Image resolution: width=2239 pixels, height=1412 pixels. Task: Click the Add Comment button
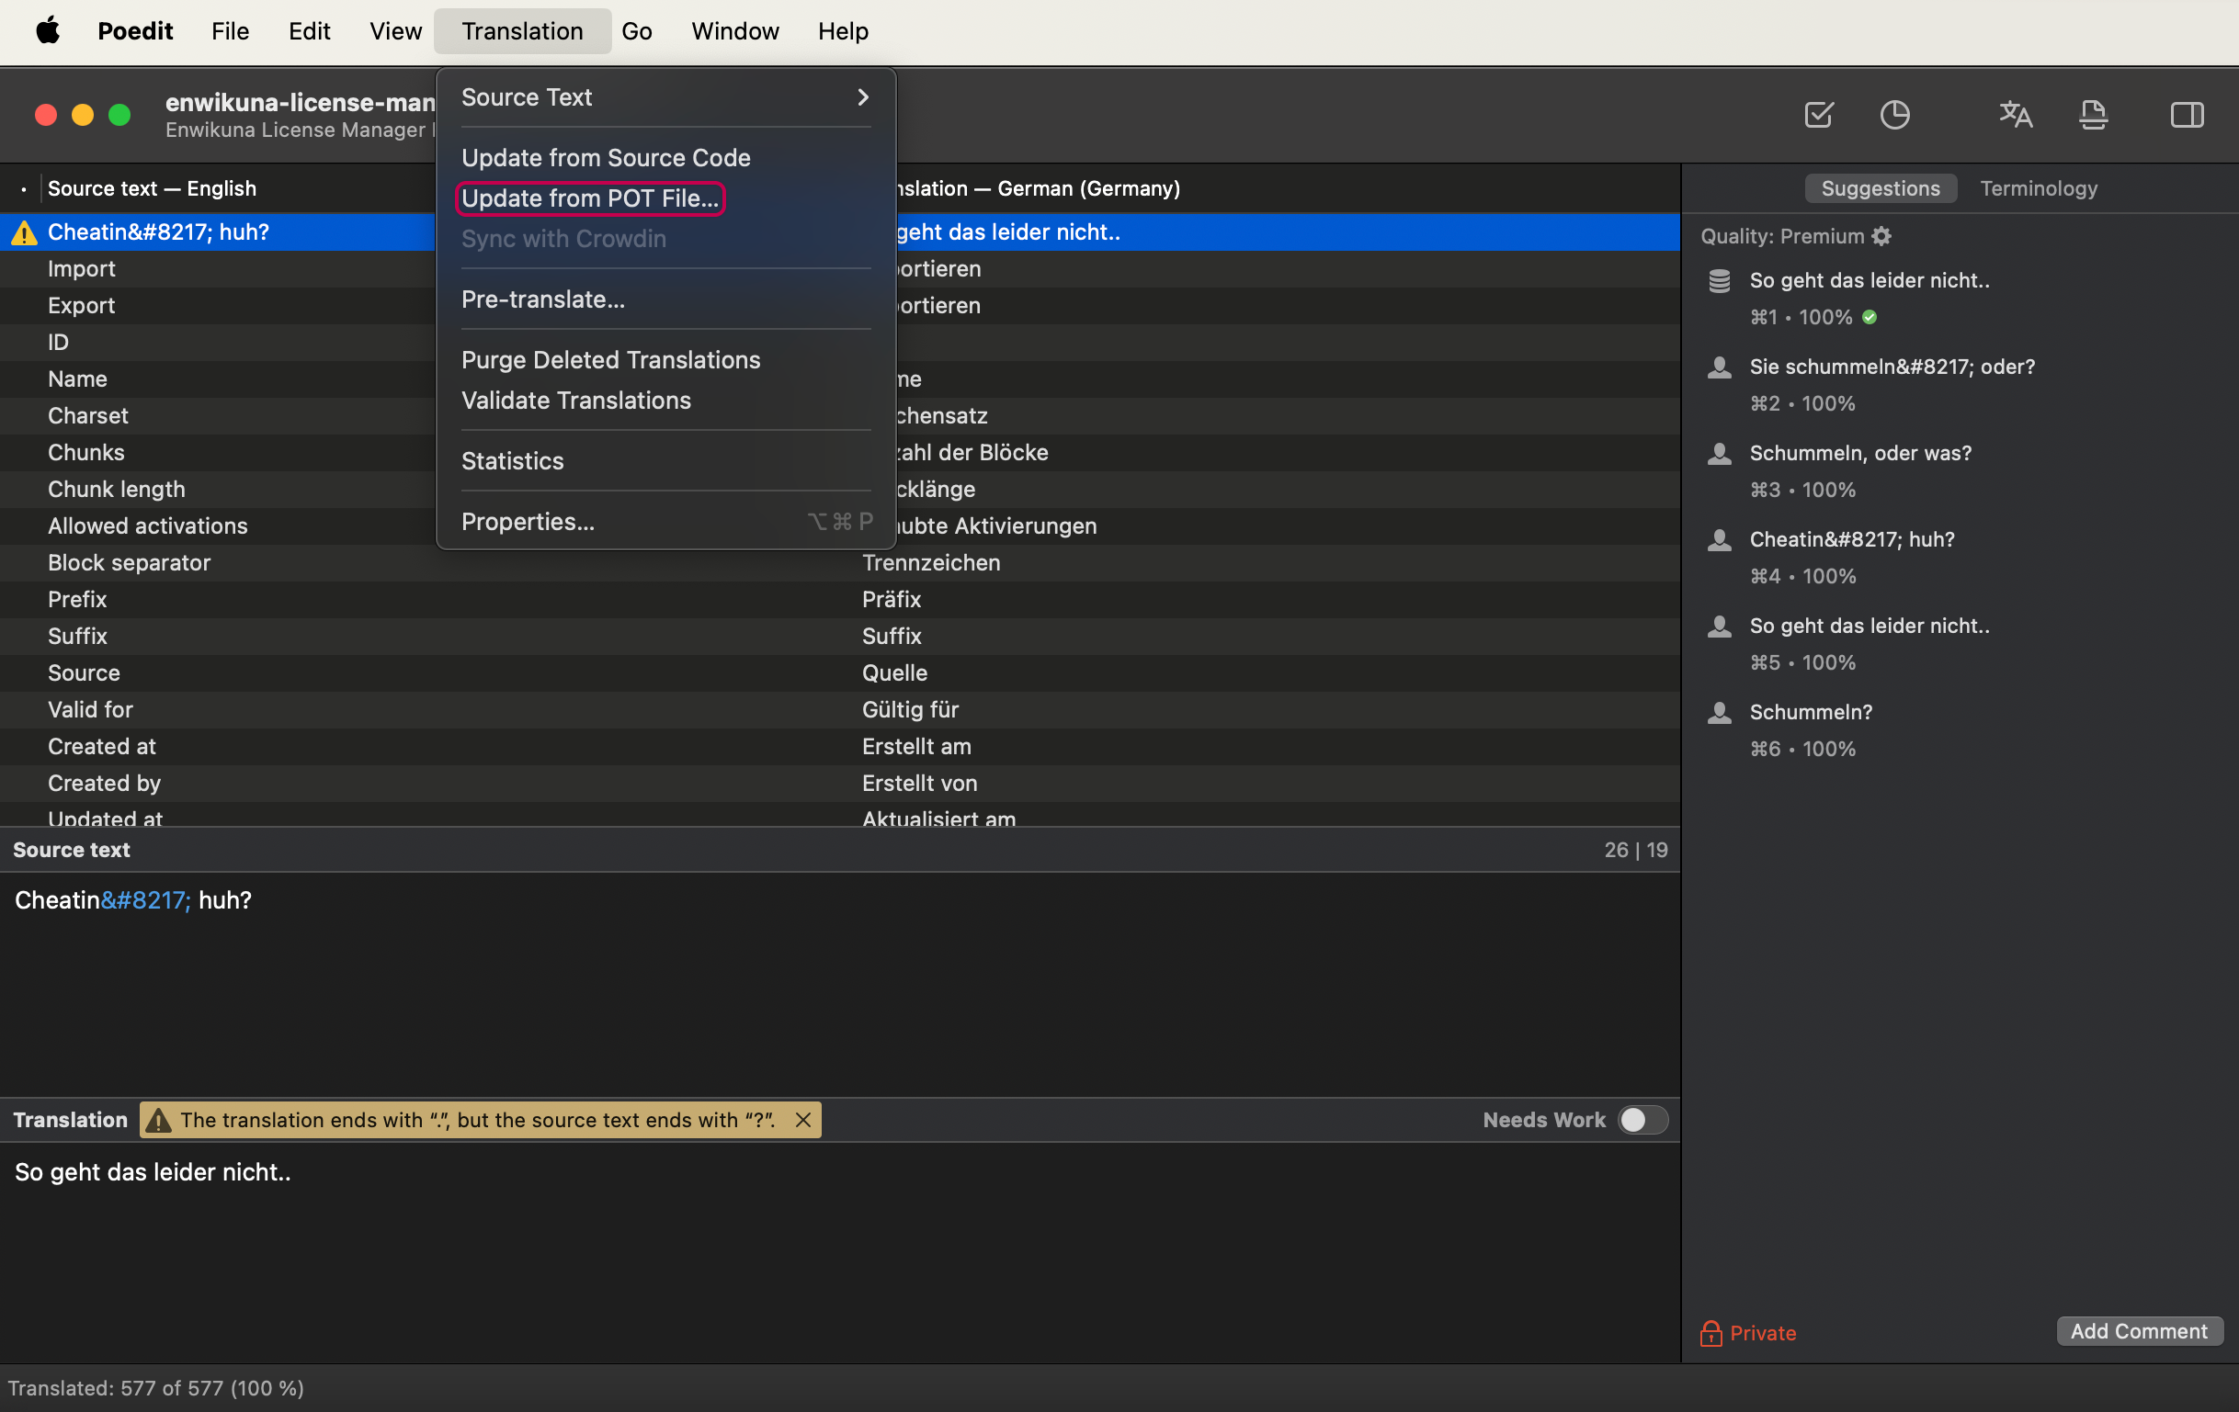(x=2138, y=1331)
